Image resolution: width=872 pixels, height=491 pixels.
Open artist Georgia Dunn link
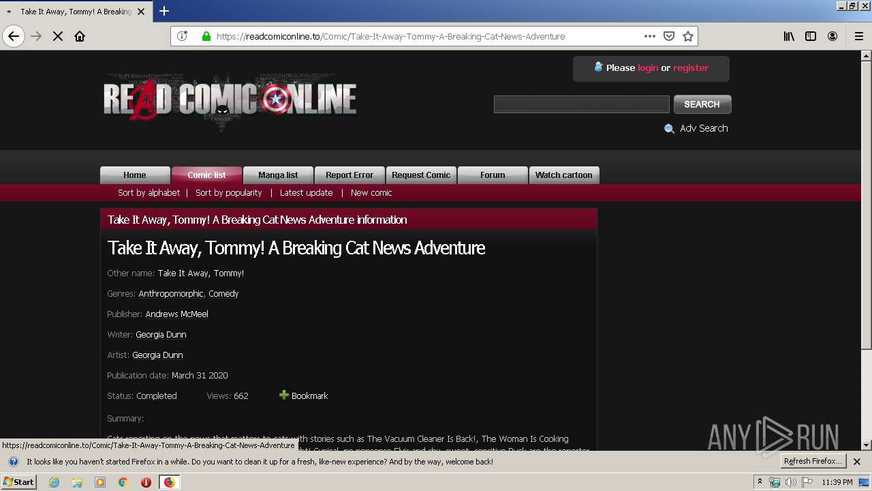point(157,355)
